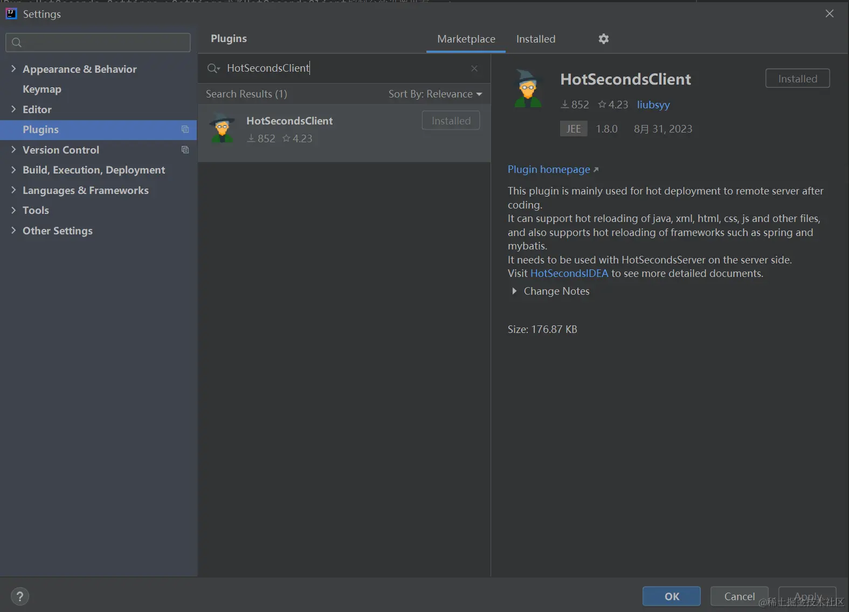The width and height of the screenshot is (849, 612).
Task: Expand Appearance & Behavior settings
Action: click(x=13, y=69)
